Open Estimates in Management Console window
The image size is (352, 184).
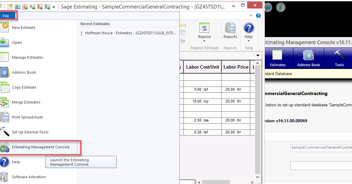pos(278,58)
